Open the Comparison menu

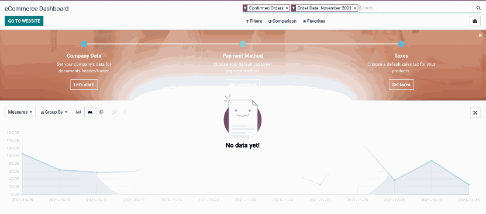(x=282, y=21)
